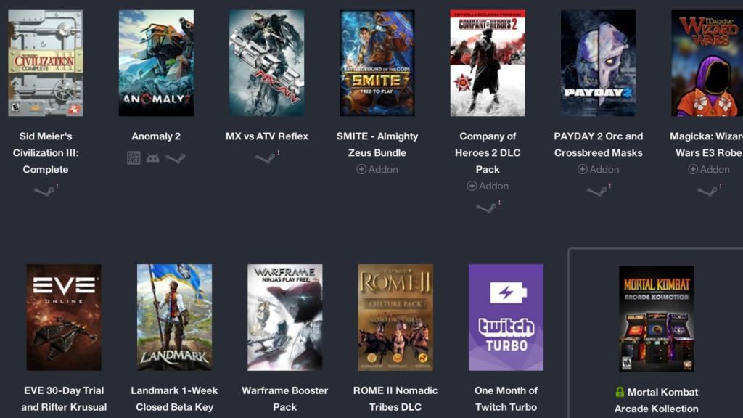The image size is (743, 418).
Task: Click the red exclamation badge on Civilization III's Steam icon
Action: click(57, 186)
